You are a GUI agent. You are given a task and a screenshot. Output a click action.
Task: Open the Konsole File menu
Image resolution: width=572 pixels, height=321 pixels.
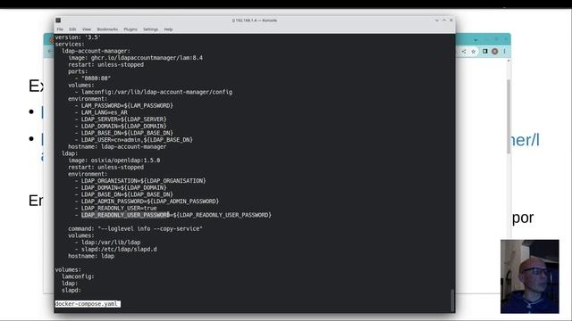pos(60,29)
